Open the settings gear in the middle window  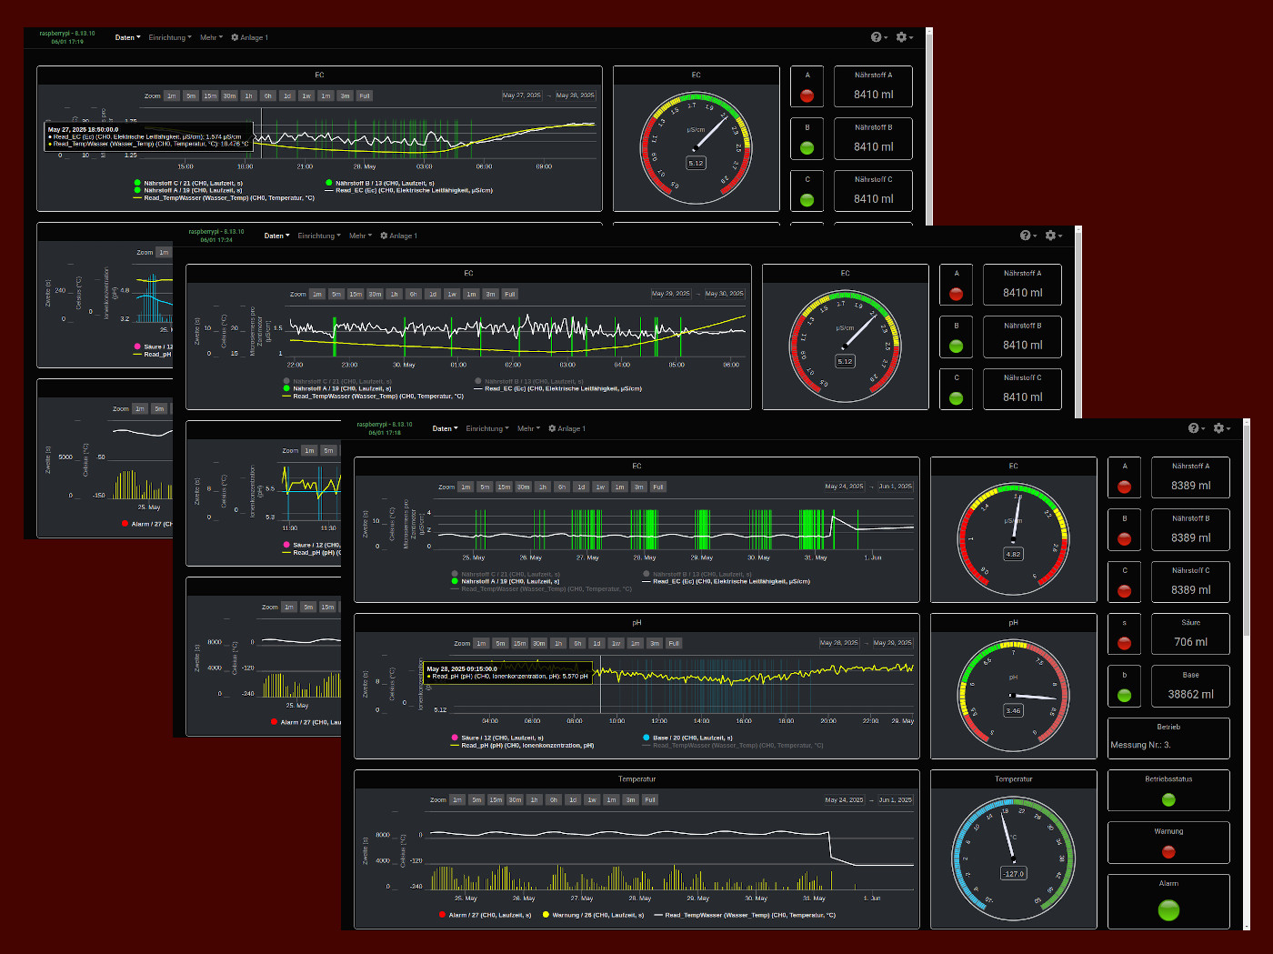[x=1050, y=236]
